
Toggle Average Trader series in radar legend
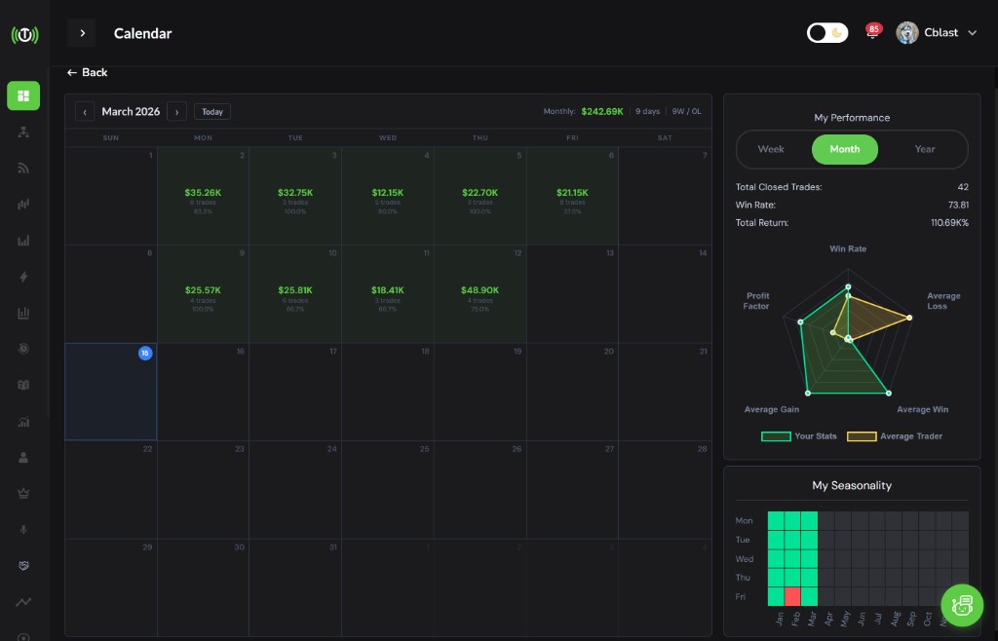point(895,436)
